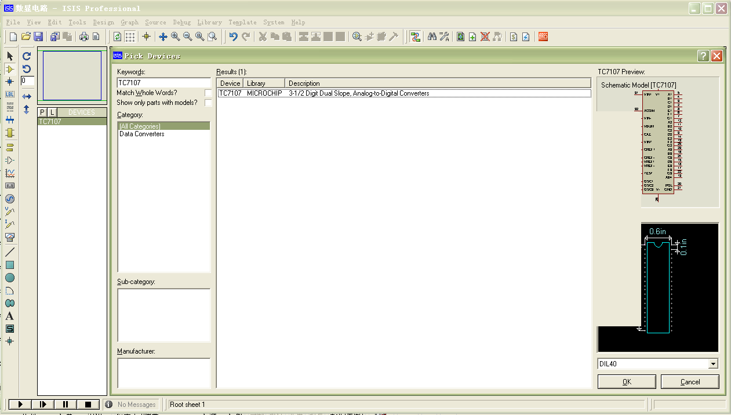The height and width of the screenshot is (415, 731).
Task: Click the Save design toolbar icon
Action: (x=38, y=37)
